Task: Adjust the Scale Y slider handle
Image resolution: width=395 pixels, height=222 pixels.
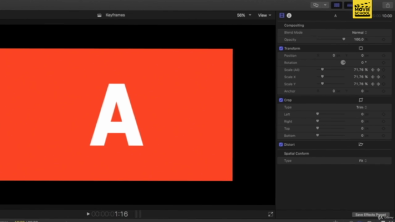Action: 322,84
